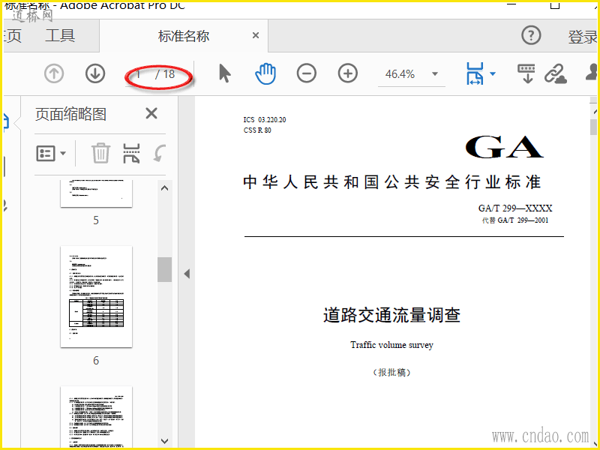Select the thumbnail below page 6
The width and height of the screenshot is (600, 450).
coord(97,416)
